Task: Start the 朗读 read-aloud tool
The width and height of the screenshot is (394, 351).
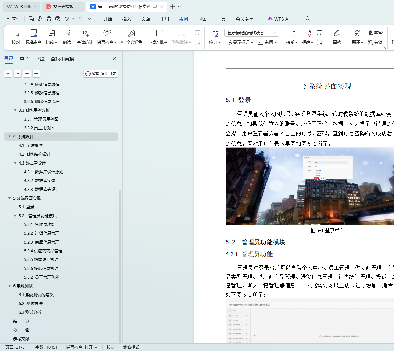Action: click(67, 36)
